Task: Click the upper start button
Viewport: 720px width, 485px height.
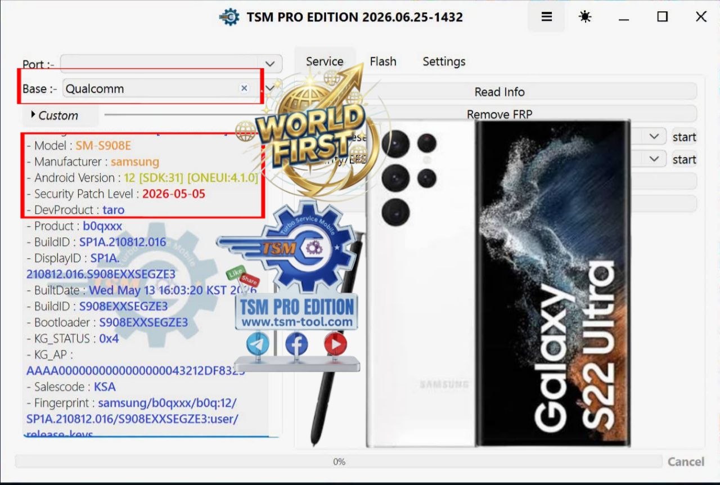Action: tap(684, 137)
